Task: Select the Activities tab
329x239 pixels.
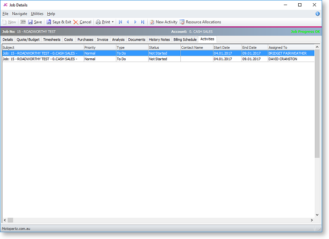Action: [207, 39]
